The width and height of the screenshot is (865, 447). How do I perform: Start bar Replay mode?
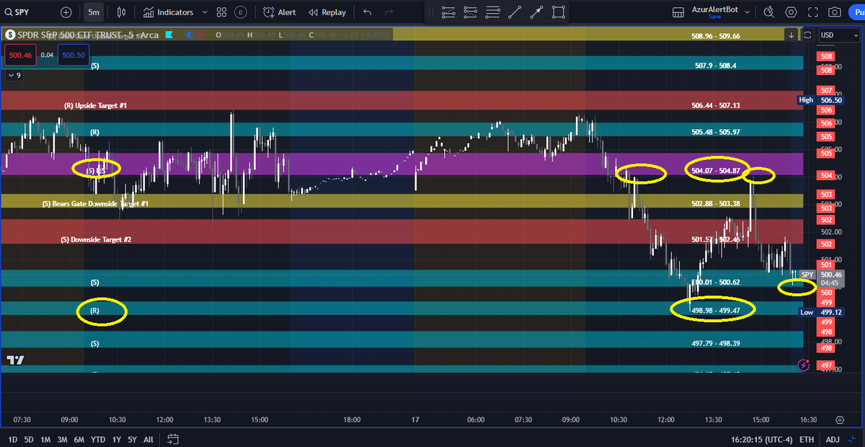(327, 12)
